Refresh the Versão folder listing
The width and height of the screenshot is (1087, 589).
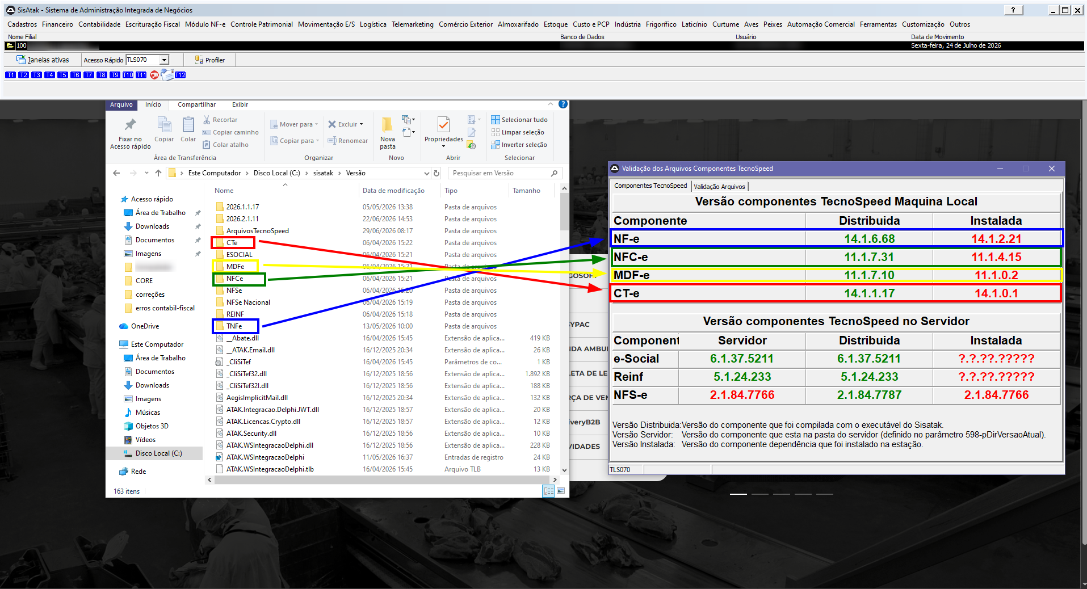(437, 173)
